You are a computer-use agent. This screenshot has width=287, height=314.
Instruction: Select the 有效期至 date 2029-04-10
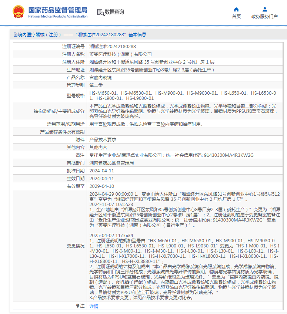point(102,186)
